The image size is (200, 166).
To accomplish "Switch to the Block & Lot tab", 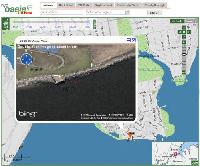I will [66, 5].
